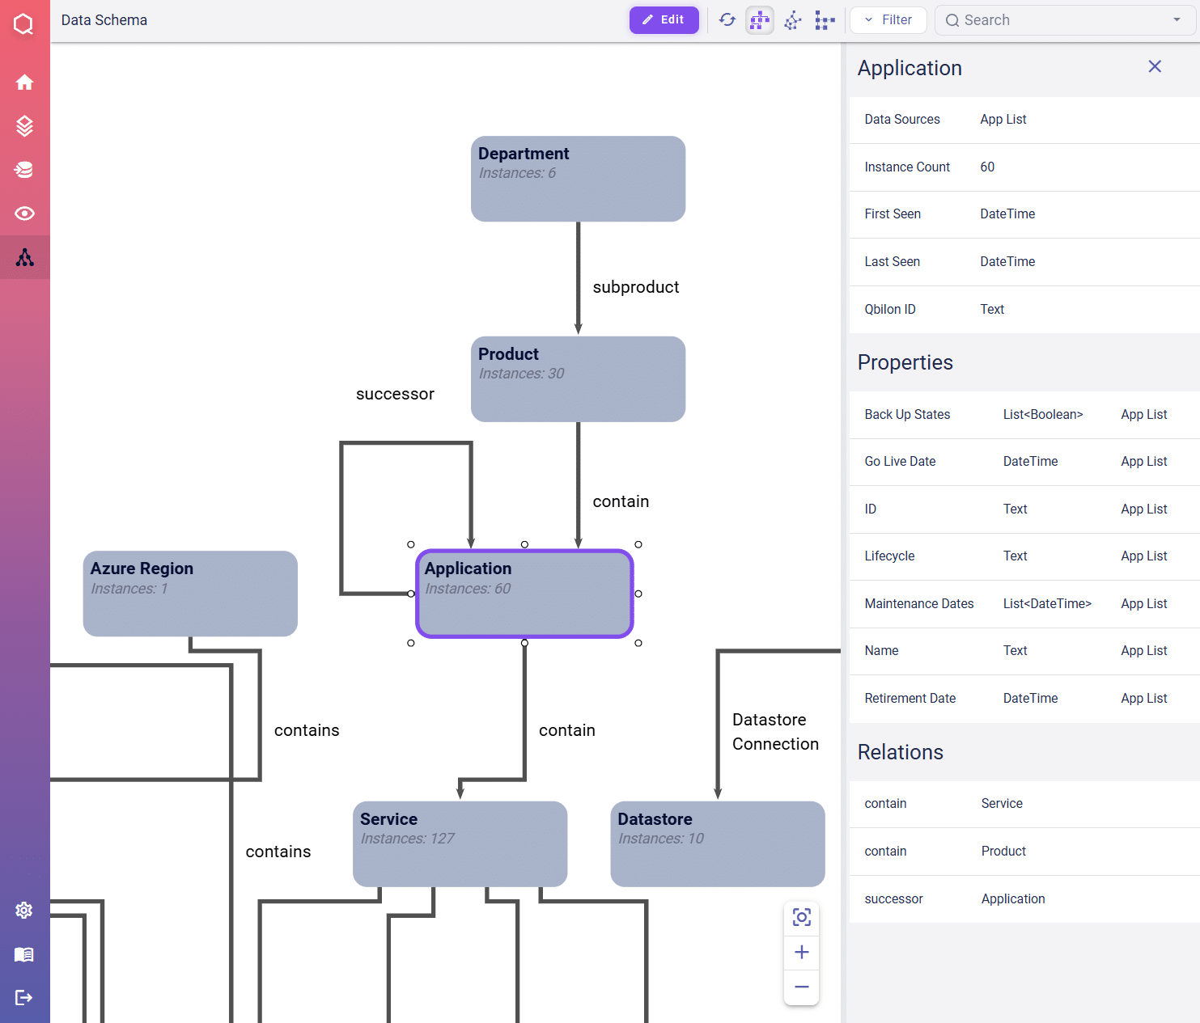
Task: Open the documentation book icon
Action: click(24, 954)
